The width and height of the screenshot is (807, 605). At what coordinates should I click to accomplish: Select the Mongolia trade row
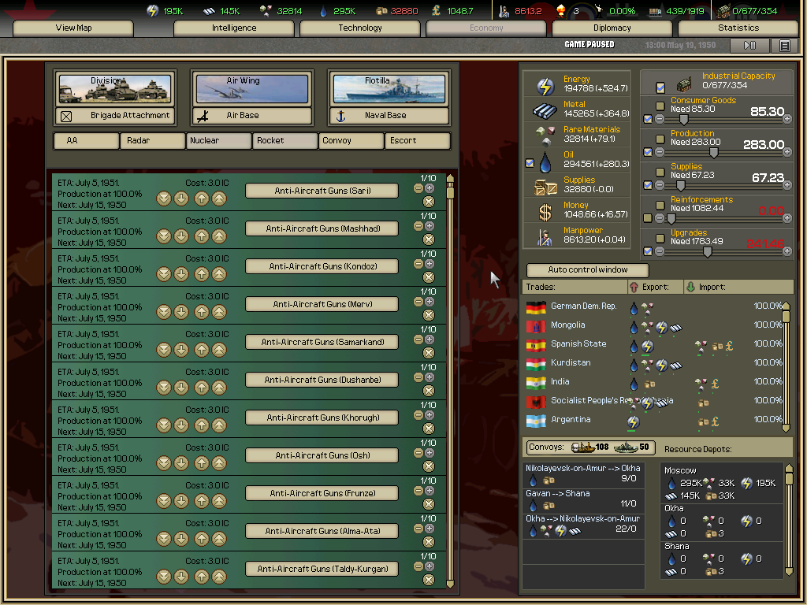(x=653, y=325)
